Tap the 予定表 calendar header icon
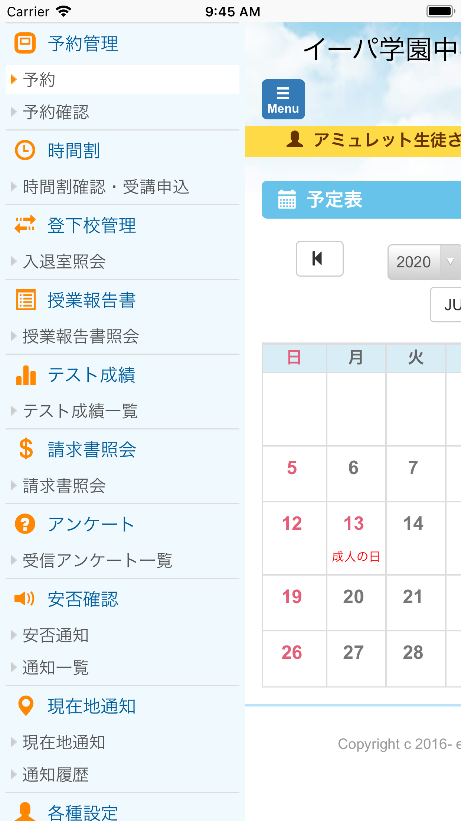461x821 pixels. [287, 199]
